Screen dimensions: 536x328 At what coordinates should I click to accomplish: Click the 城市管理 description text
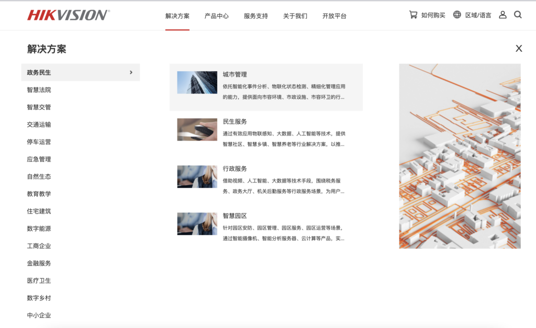284,92
